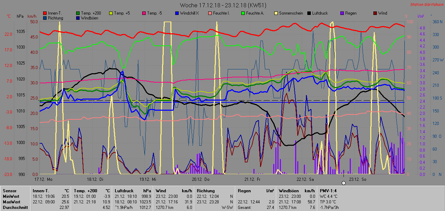Click the '90 O' direction axis label

(x=437, y=136)
